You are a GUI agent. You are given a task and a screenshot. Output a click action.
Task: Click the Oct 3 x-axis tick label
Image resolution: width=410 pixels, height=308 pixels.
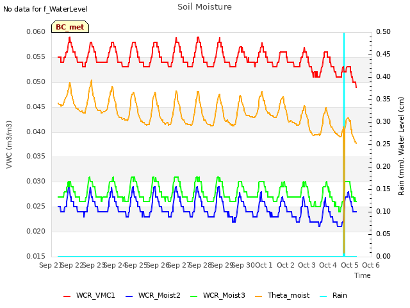[x=307, y=265]
